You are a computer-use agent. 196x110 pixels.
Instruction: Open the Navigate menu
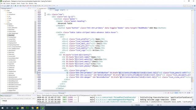point(13,3)
